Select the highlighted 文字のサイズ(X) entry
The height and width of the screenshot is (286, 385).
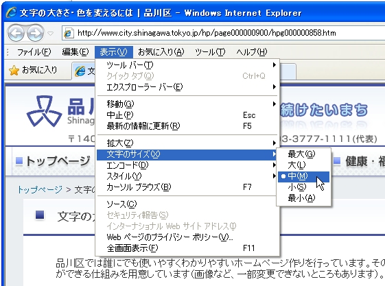pyautogui.click(x=187, y=154)
